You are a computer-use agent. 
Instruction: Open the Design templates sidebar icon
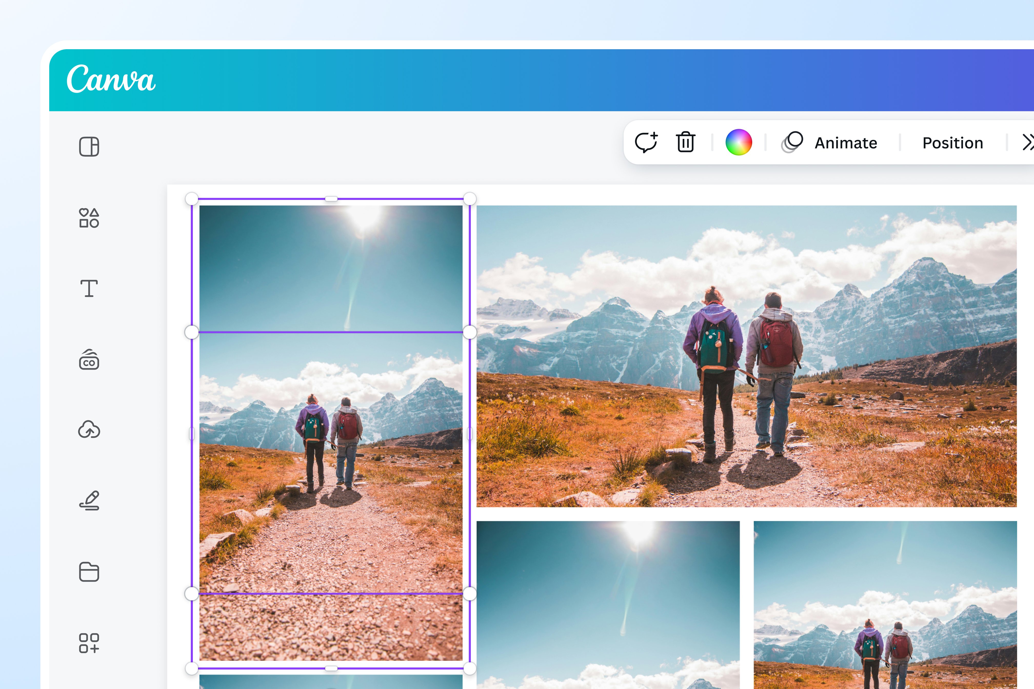click(89, 146)
